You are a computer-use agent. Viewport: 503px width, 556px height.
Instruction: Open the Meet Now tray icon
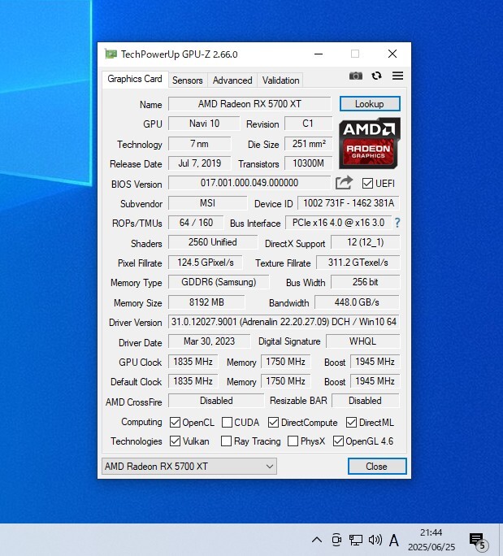pos(336,540)
